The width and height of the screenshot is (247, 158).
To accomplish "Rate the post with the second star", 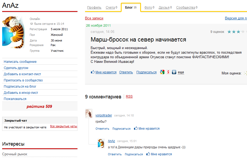I will tap(234, 32).
